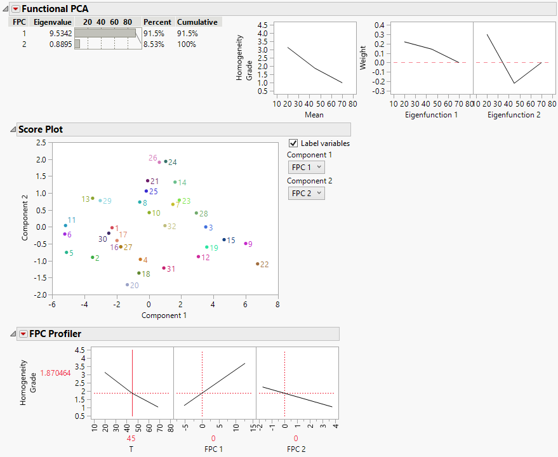Image resolution: width=558 pixels, height=457 pixels.
Task: Select score plot point 26
Action: tap(159, 162)
